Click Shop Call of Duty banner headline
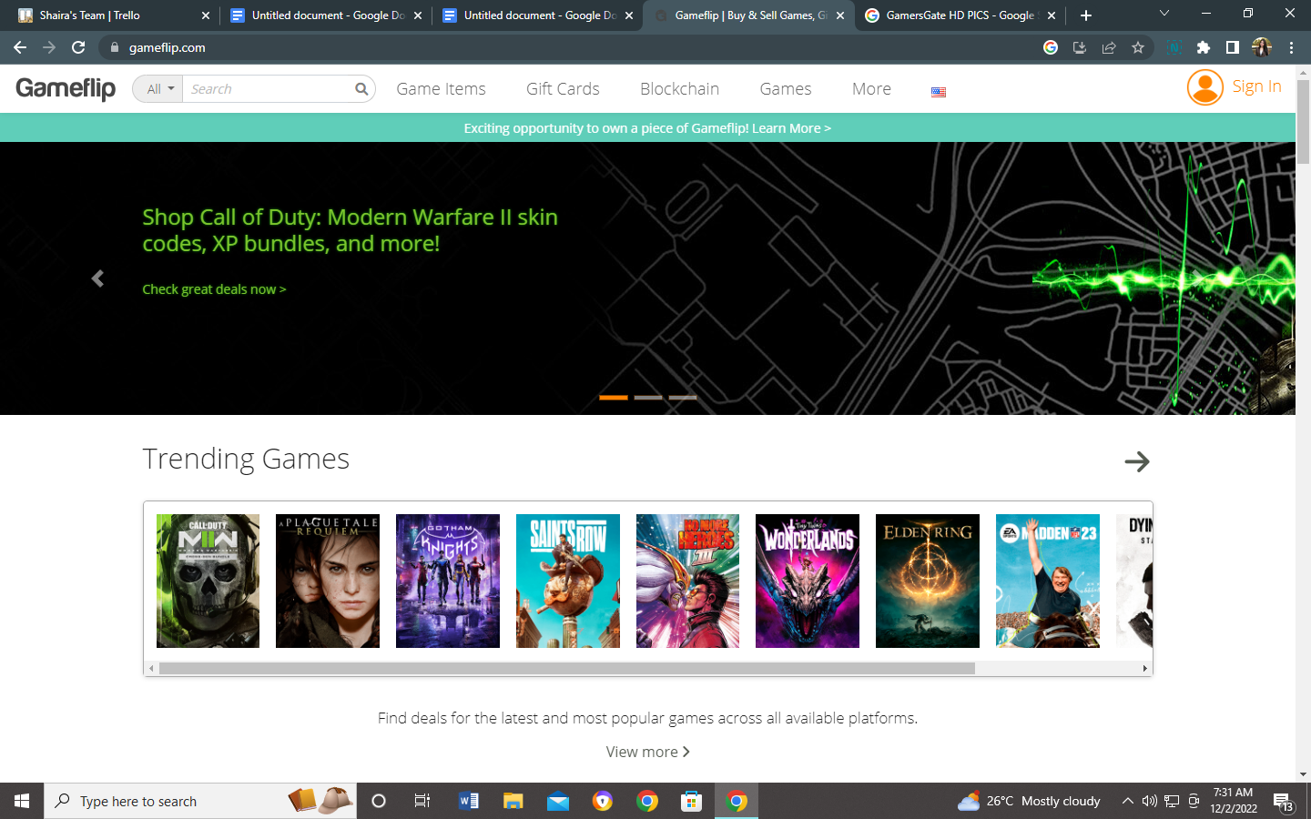Viewport: 1311px width, 819px height. pos(350,230)
